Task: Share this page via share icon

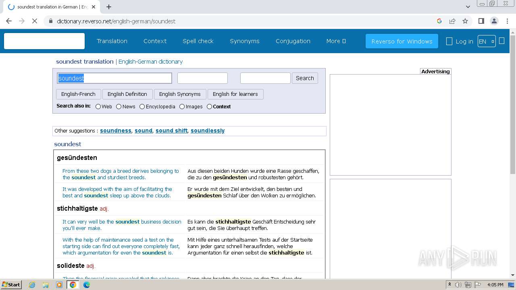Action: point(452,21)
